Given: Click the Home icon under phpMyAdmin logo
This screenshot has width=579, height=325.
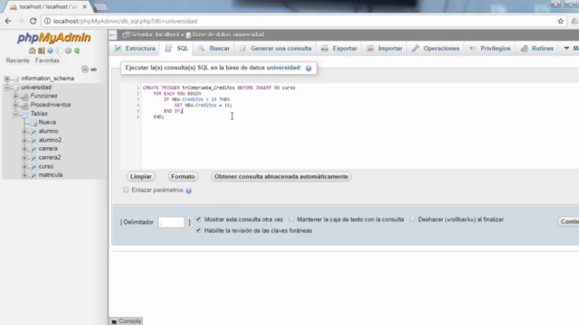Looking at the screenshot, I should click(33, 51).
